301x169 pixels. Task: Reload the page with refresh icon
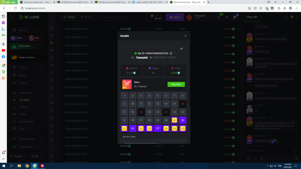15,8
